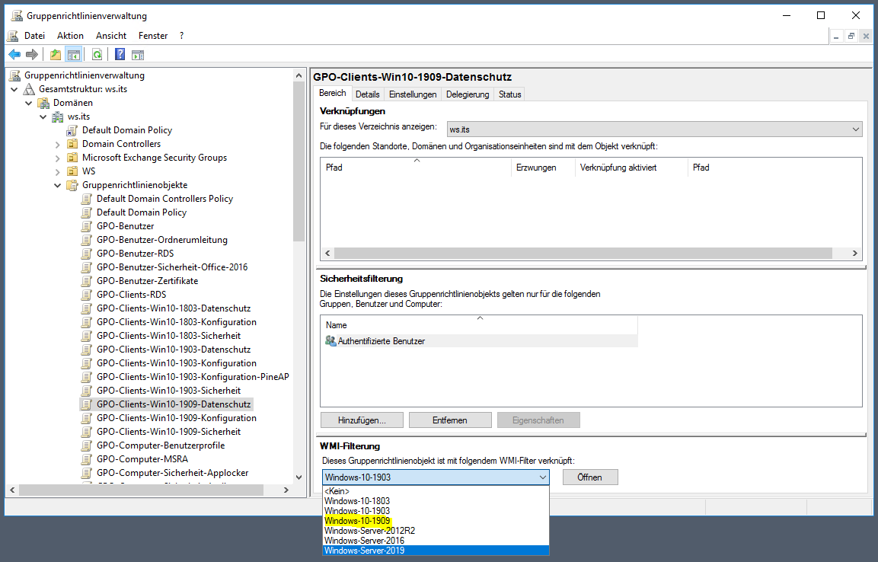Image resolution: width=878 pixels, height=562 pixels.
Task: Click the GPO-Benutzer scroll icon
Action: (86, 226)
